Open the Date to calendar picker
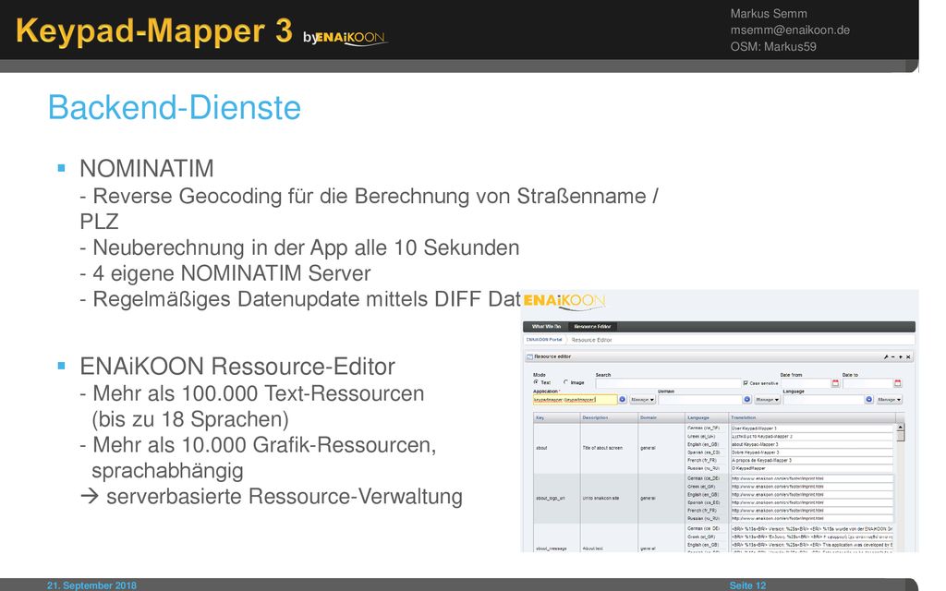 click(x=898, y=383)
